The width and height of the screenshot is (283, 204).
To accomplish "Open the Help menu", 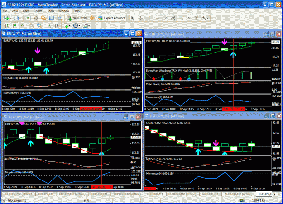I will (77, 11).
